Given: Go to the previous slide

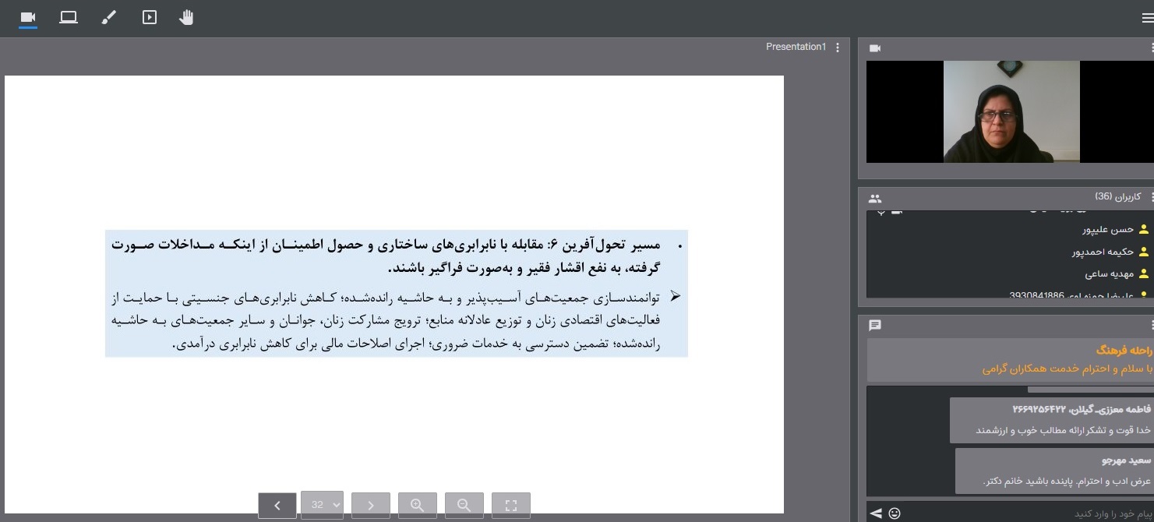Looking at the screenshot, I should click(277, 505).
